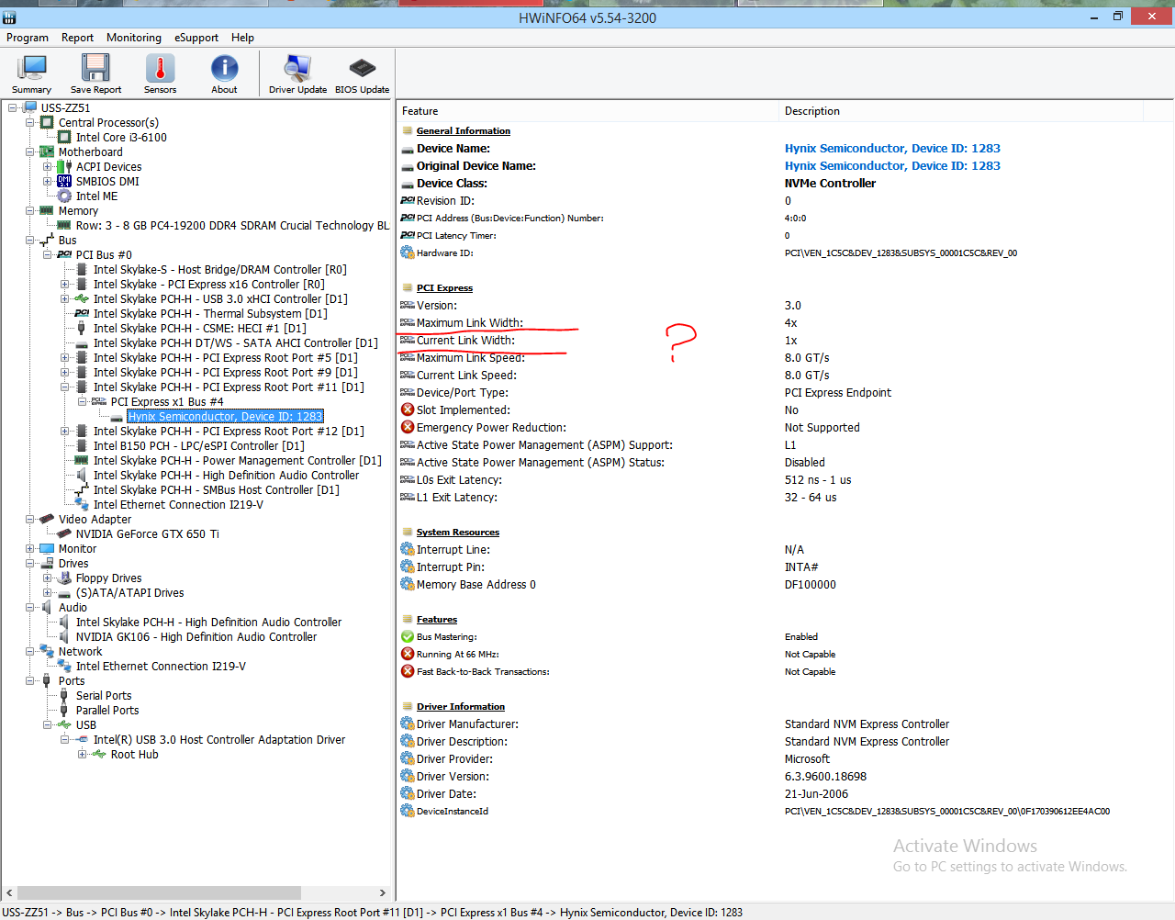Click the About info icon
The width and height of the screenshot is (1175, 920).
click(x=224, y=68)
